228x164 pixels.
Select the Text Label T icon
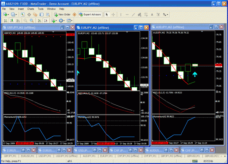tap(158, 15)
